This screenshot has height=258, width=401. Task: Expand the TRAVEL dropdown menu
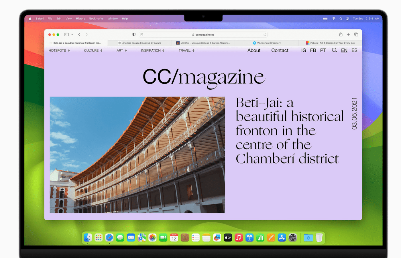(187, 51)
